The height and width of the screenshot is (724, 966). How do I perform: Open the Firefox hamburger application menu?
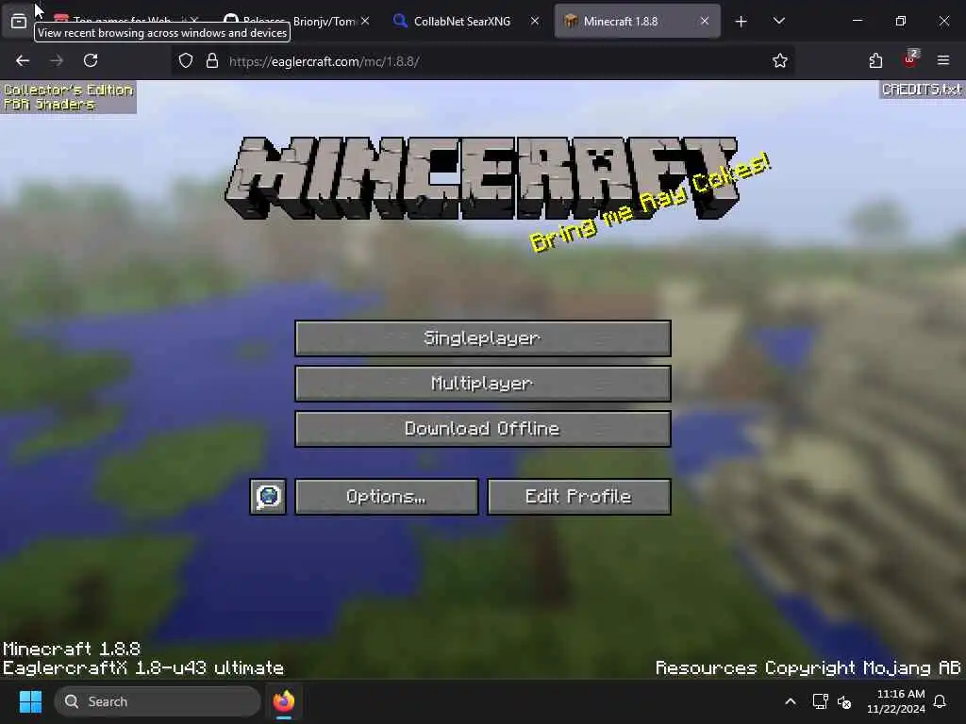(x=943, y=60)
